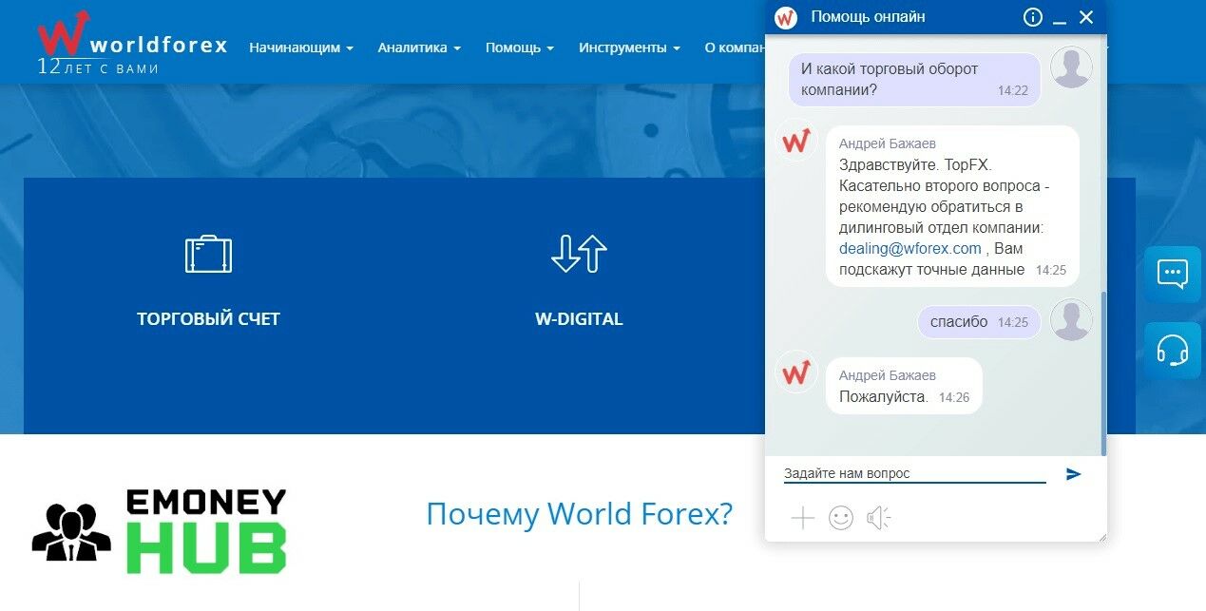Image resolution: width=1206 pixels, height=611 pixels.
Task: Click the worldforex logo in the header
Action: point(132,42)
